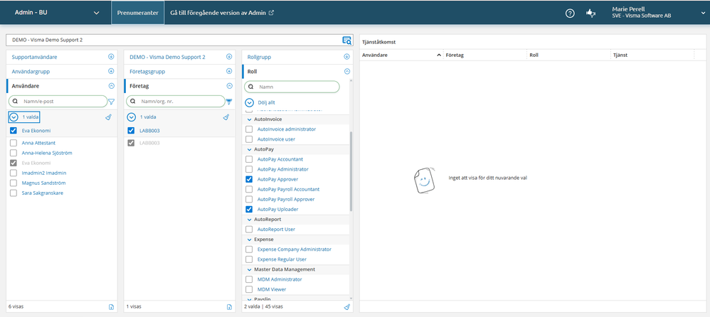Check Magnus Sandström user
The image size is (710, 317).
[13, 183]
